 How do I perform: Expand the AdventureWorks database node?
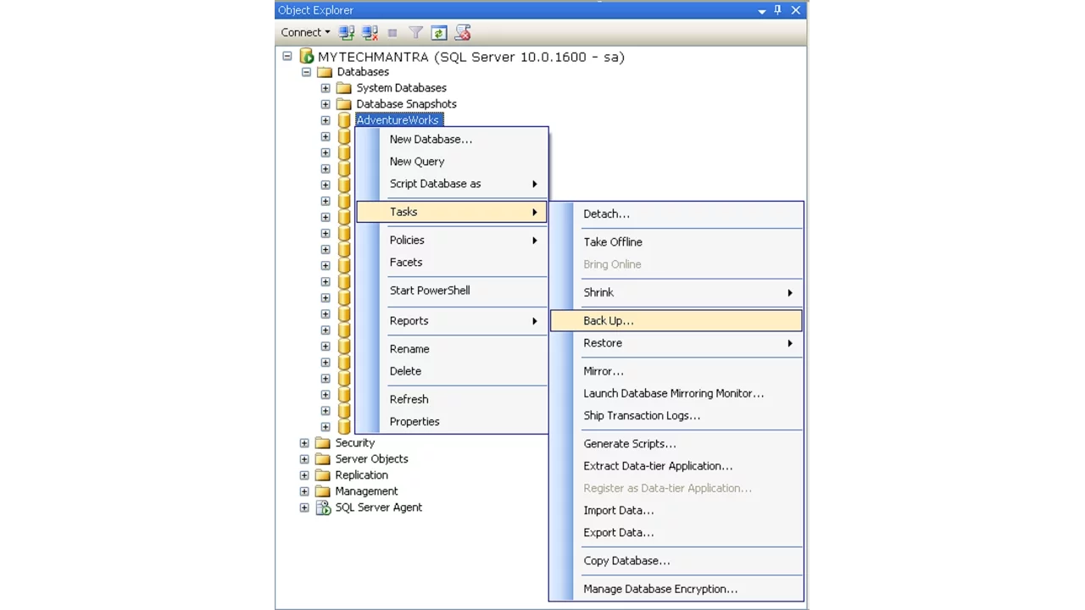point(325,120)
